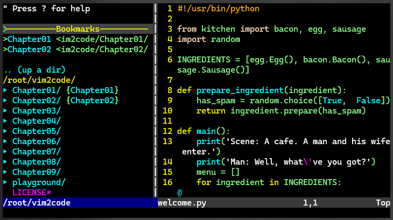This screenshot has height=220, width=393.
Task: Expand the Chapter09/ directory arrow
Action: [5, 172]
